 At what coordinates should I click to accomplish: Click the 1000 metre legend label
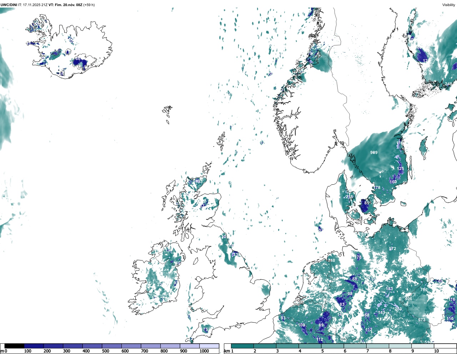click(x=204, y=351)
